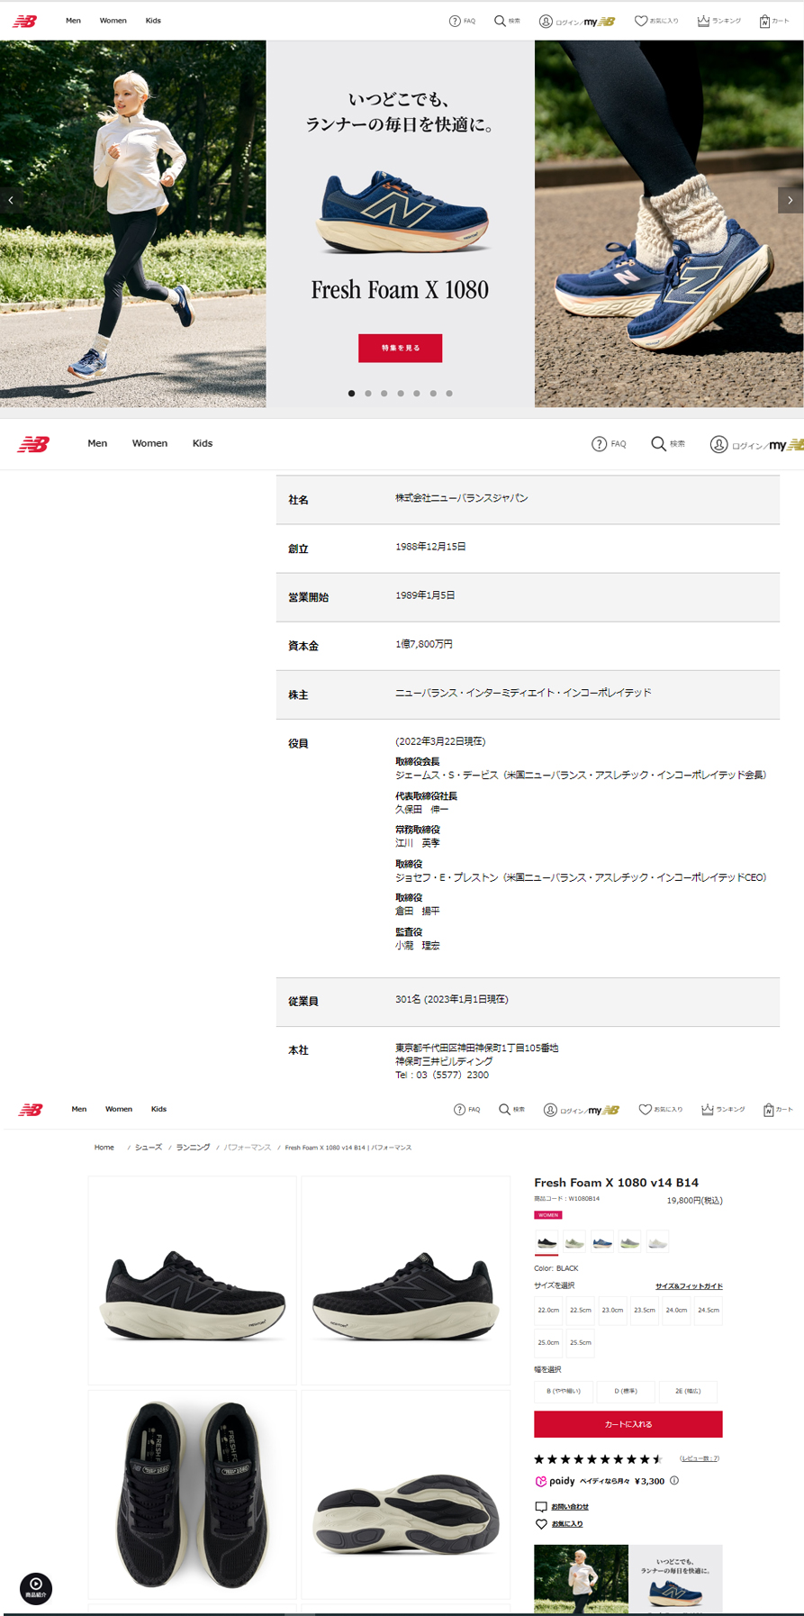
Task: Click capital value 1億7,800万円
Action: click(424, 644)
